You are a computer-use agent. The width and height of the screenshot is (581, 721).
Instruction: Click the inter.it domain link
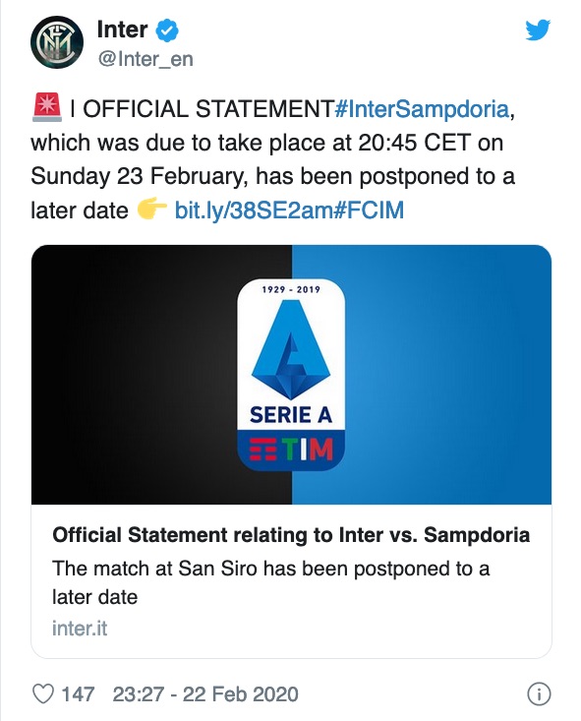point(80,629)
